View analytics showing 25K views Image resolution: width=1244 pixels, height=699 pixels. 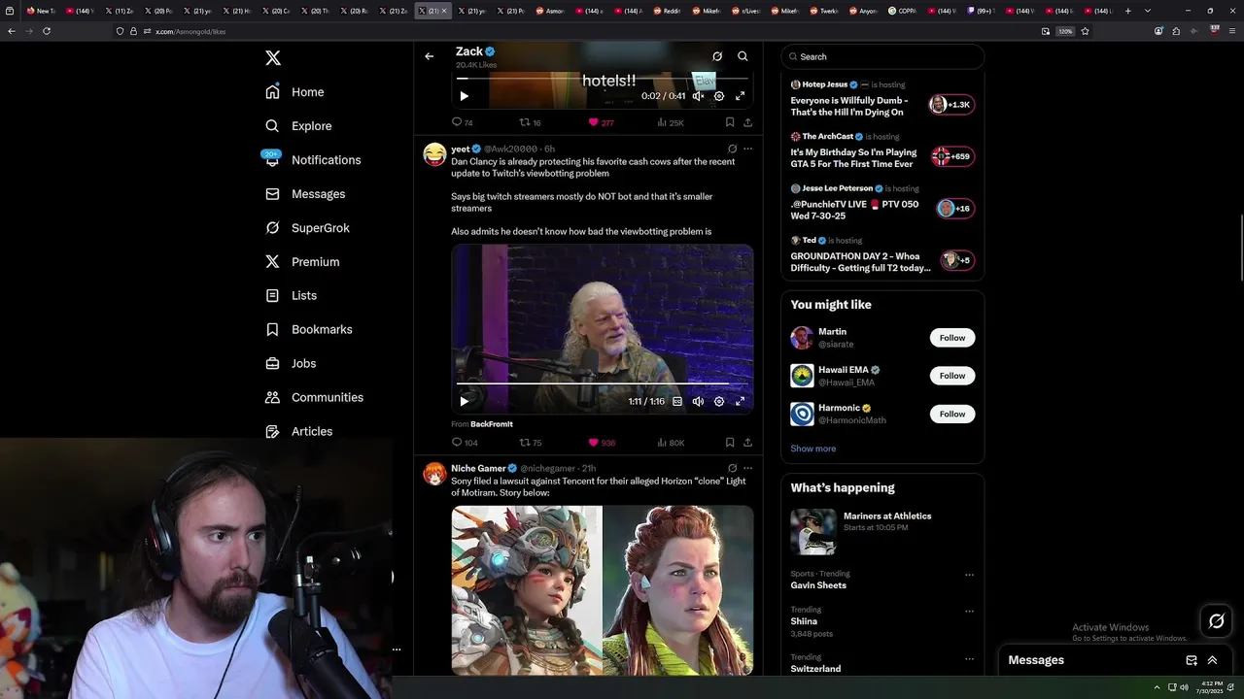coord(671,122)
